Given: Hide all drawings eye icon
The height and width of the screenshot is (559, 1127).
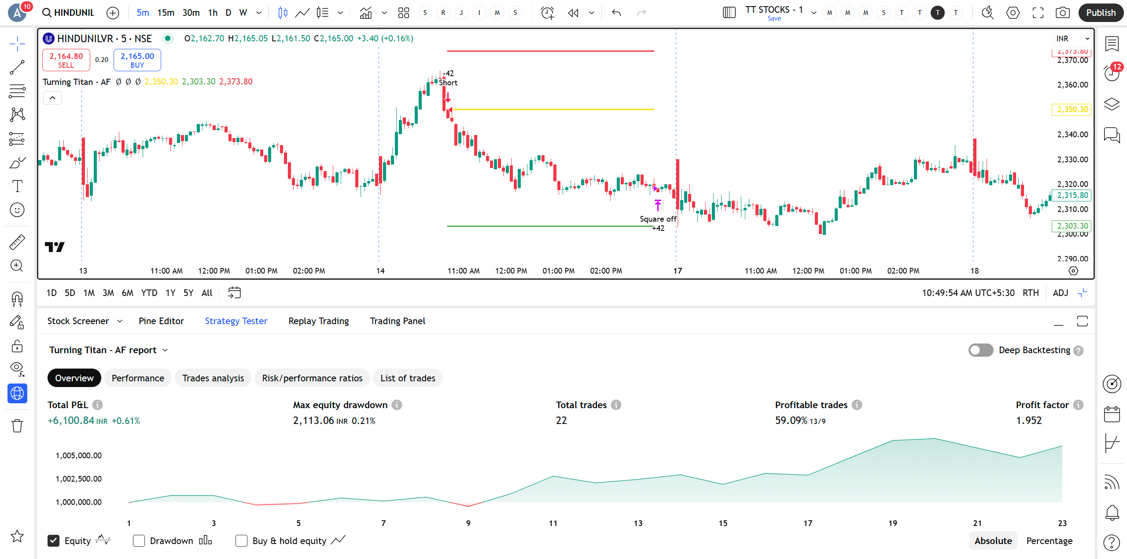Looking at the screenshot, I should point(17,369).
